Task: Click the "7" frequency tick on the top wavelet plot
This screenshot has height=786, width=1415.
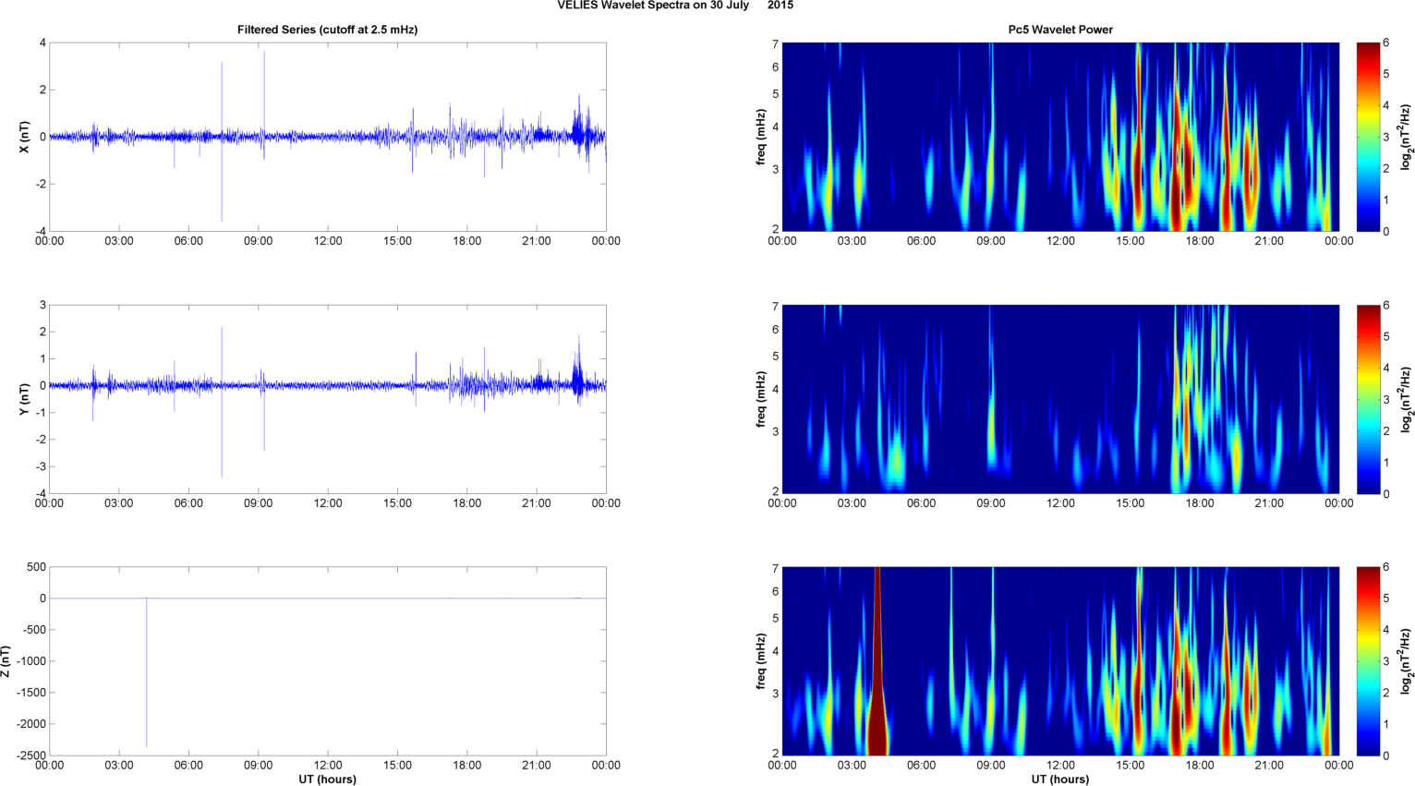Action: pyautogui.click(x=776, y=44)
